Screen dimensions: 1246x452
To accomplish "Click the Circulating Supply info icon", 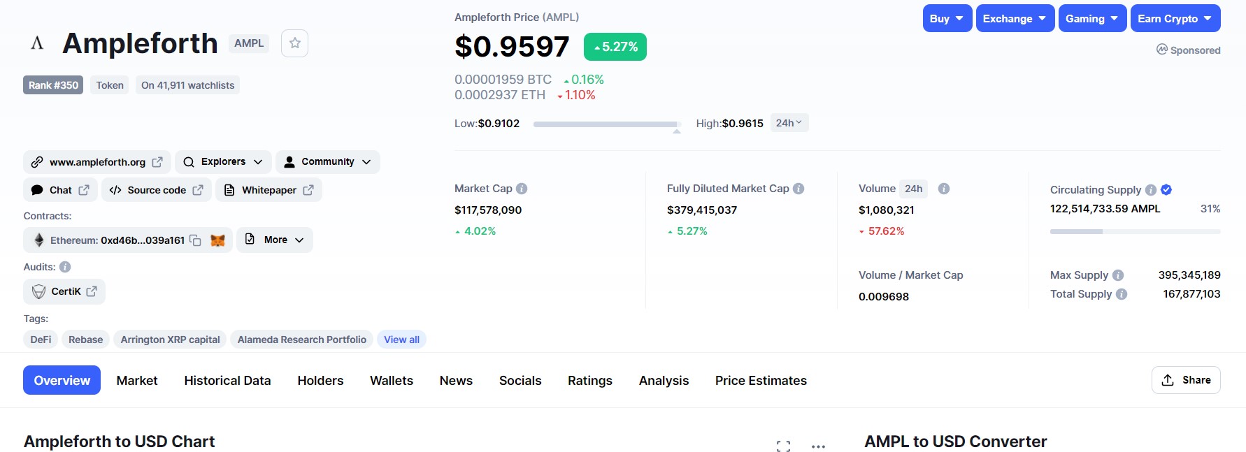I will (x=1151, y=190).
